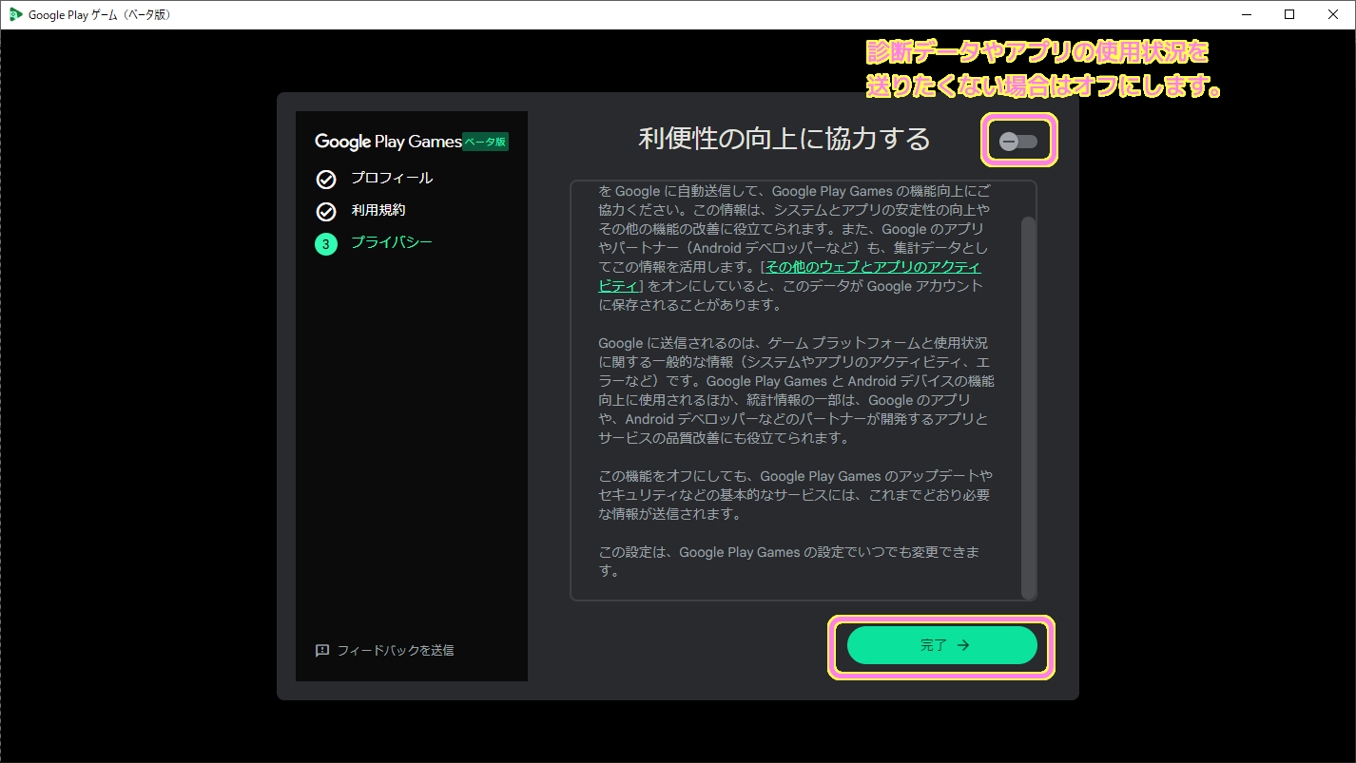
Task: Click フィードバックを送信 text link
Action: (396, 651)
